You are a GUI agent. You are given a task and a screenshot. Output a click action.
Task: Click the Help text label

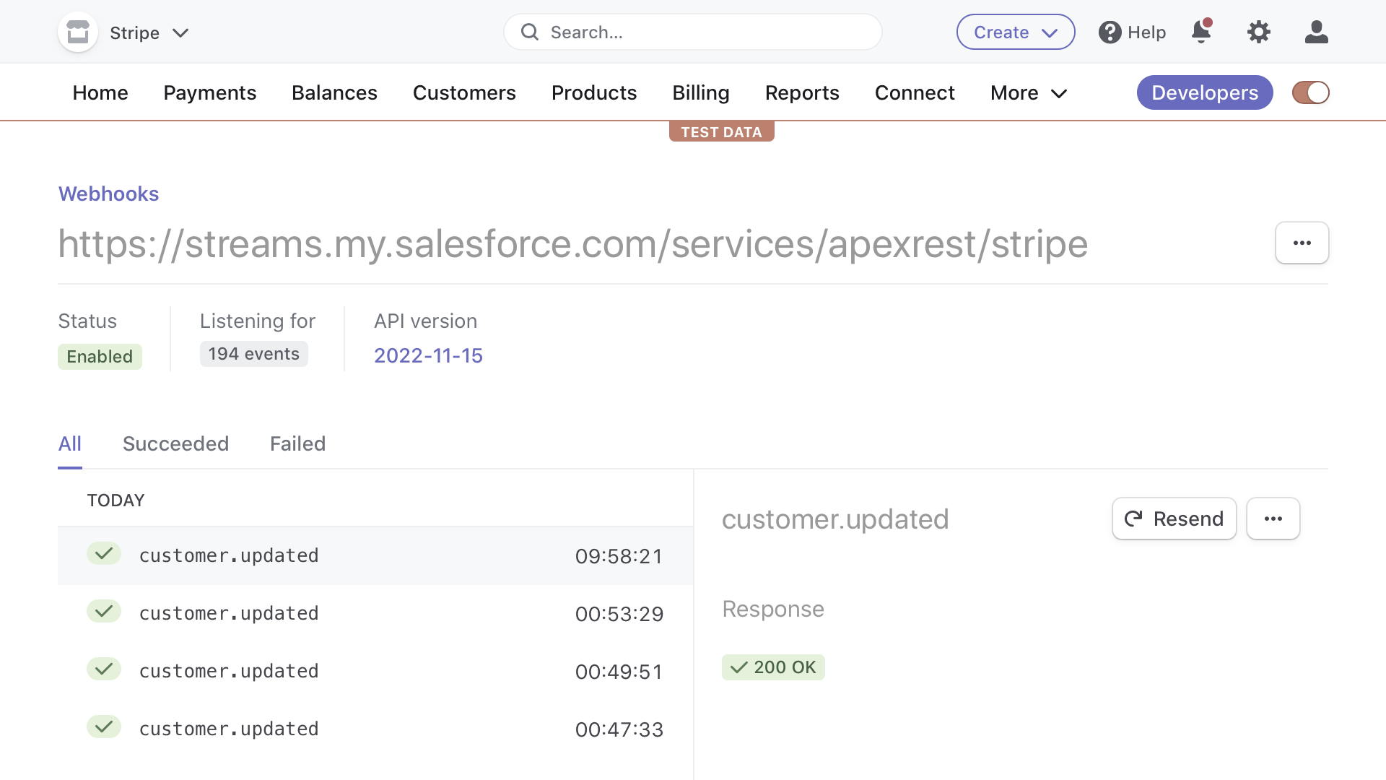[1146, 32]
